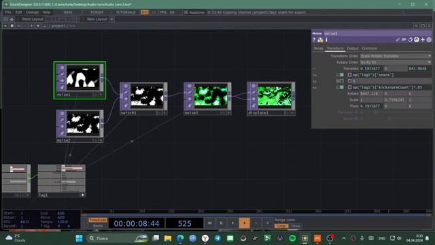Collapse the Translate parameter expander

[x=314, y=69]
